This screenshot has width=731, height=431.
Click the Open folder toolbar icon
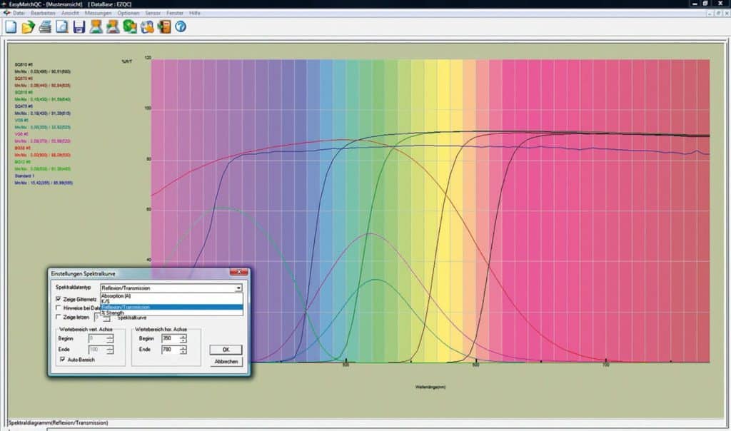[x=28, y=27]
